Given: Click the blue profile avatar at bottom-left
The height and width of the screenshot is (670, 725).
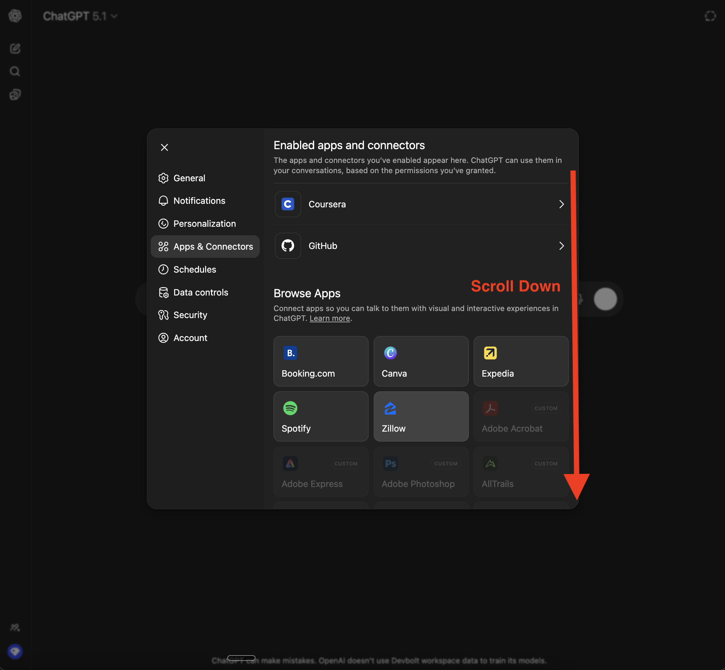Looking at the screenshot, I should coord(15,652).
